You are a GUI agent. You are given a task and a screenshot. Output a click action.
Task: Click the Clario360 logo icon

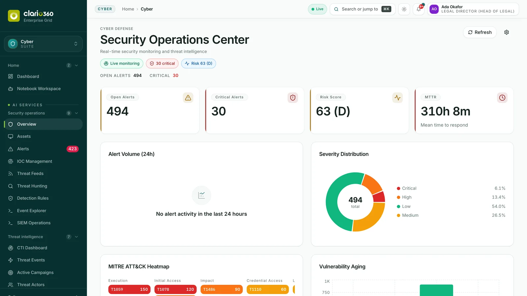(x=14, y=15)
